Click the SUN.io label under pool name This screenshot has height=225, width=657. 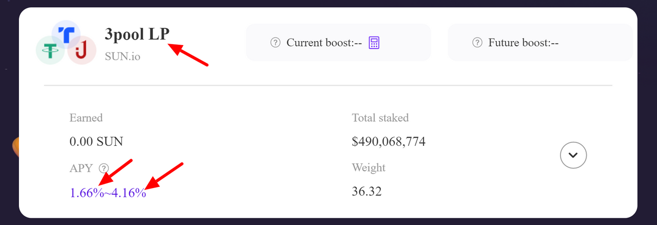point(122,56)
